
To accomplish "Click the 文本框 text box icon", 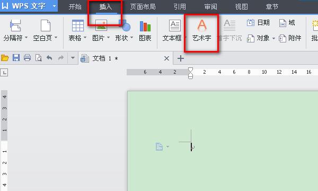I will (174, 25).
